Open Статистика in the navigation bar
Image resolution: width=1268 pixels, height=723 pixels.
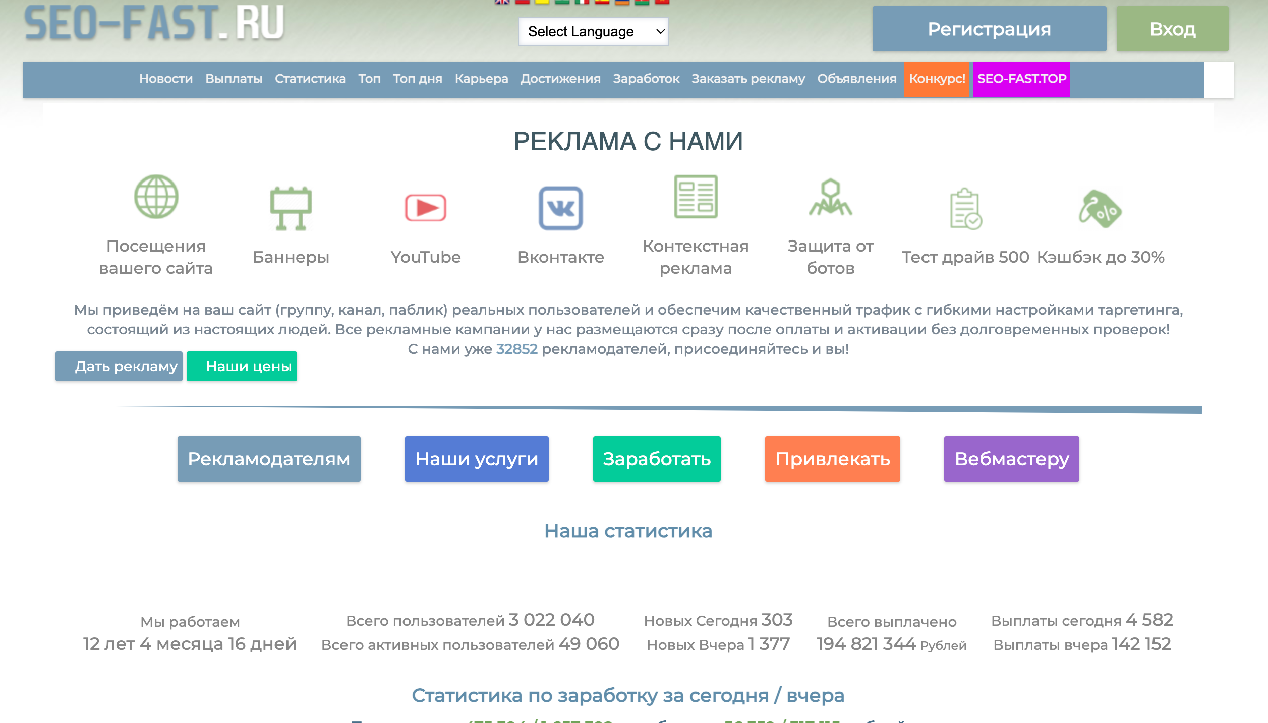(310, 79)
